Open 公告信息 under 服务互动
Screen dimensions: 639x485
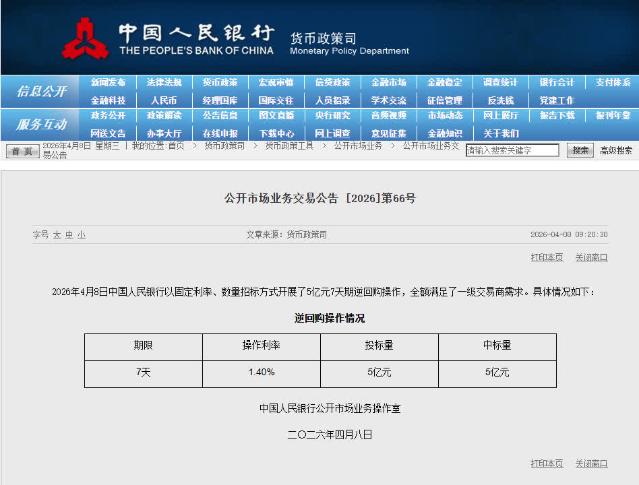coord(220,115)
